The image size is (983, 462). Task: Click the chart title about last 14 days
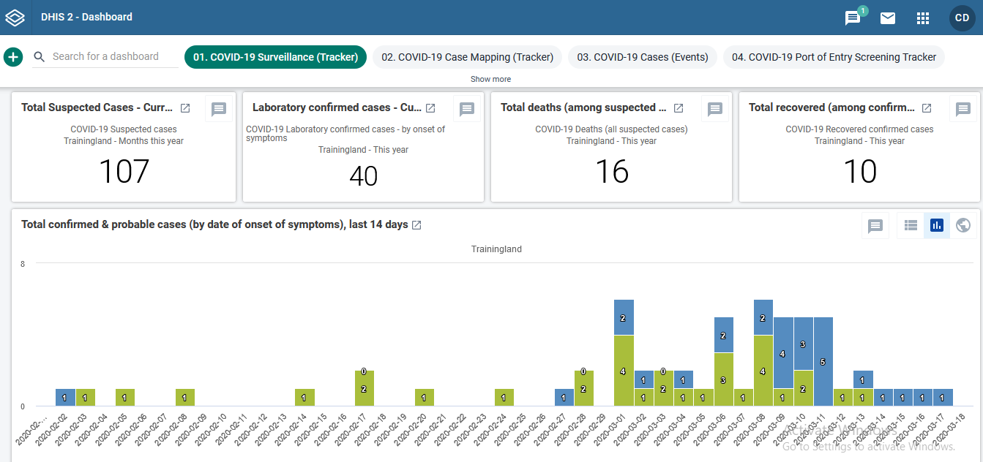tap(214, 224)
